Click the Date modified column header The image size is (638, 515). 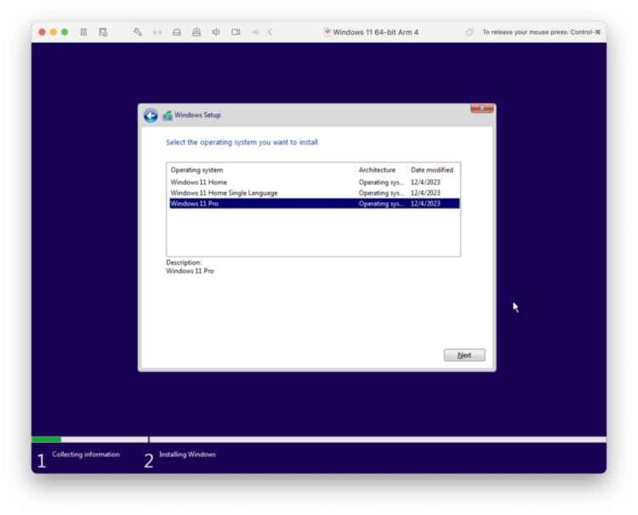433,170
